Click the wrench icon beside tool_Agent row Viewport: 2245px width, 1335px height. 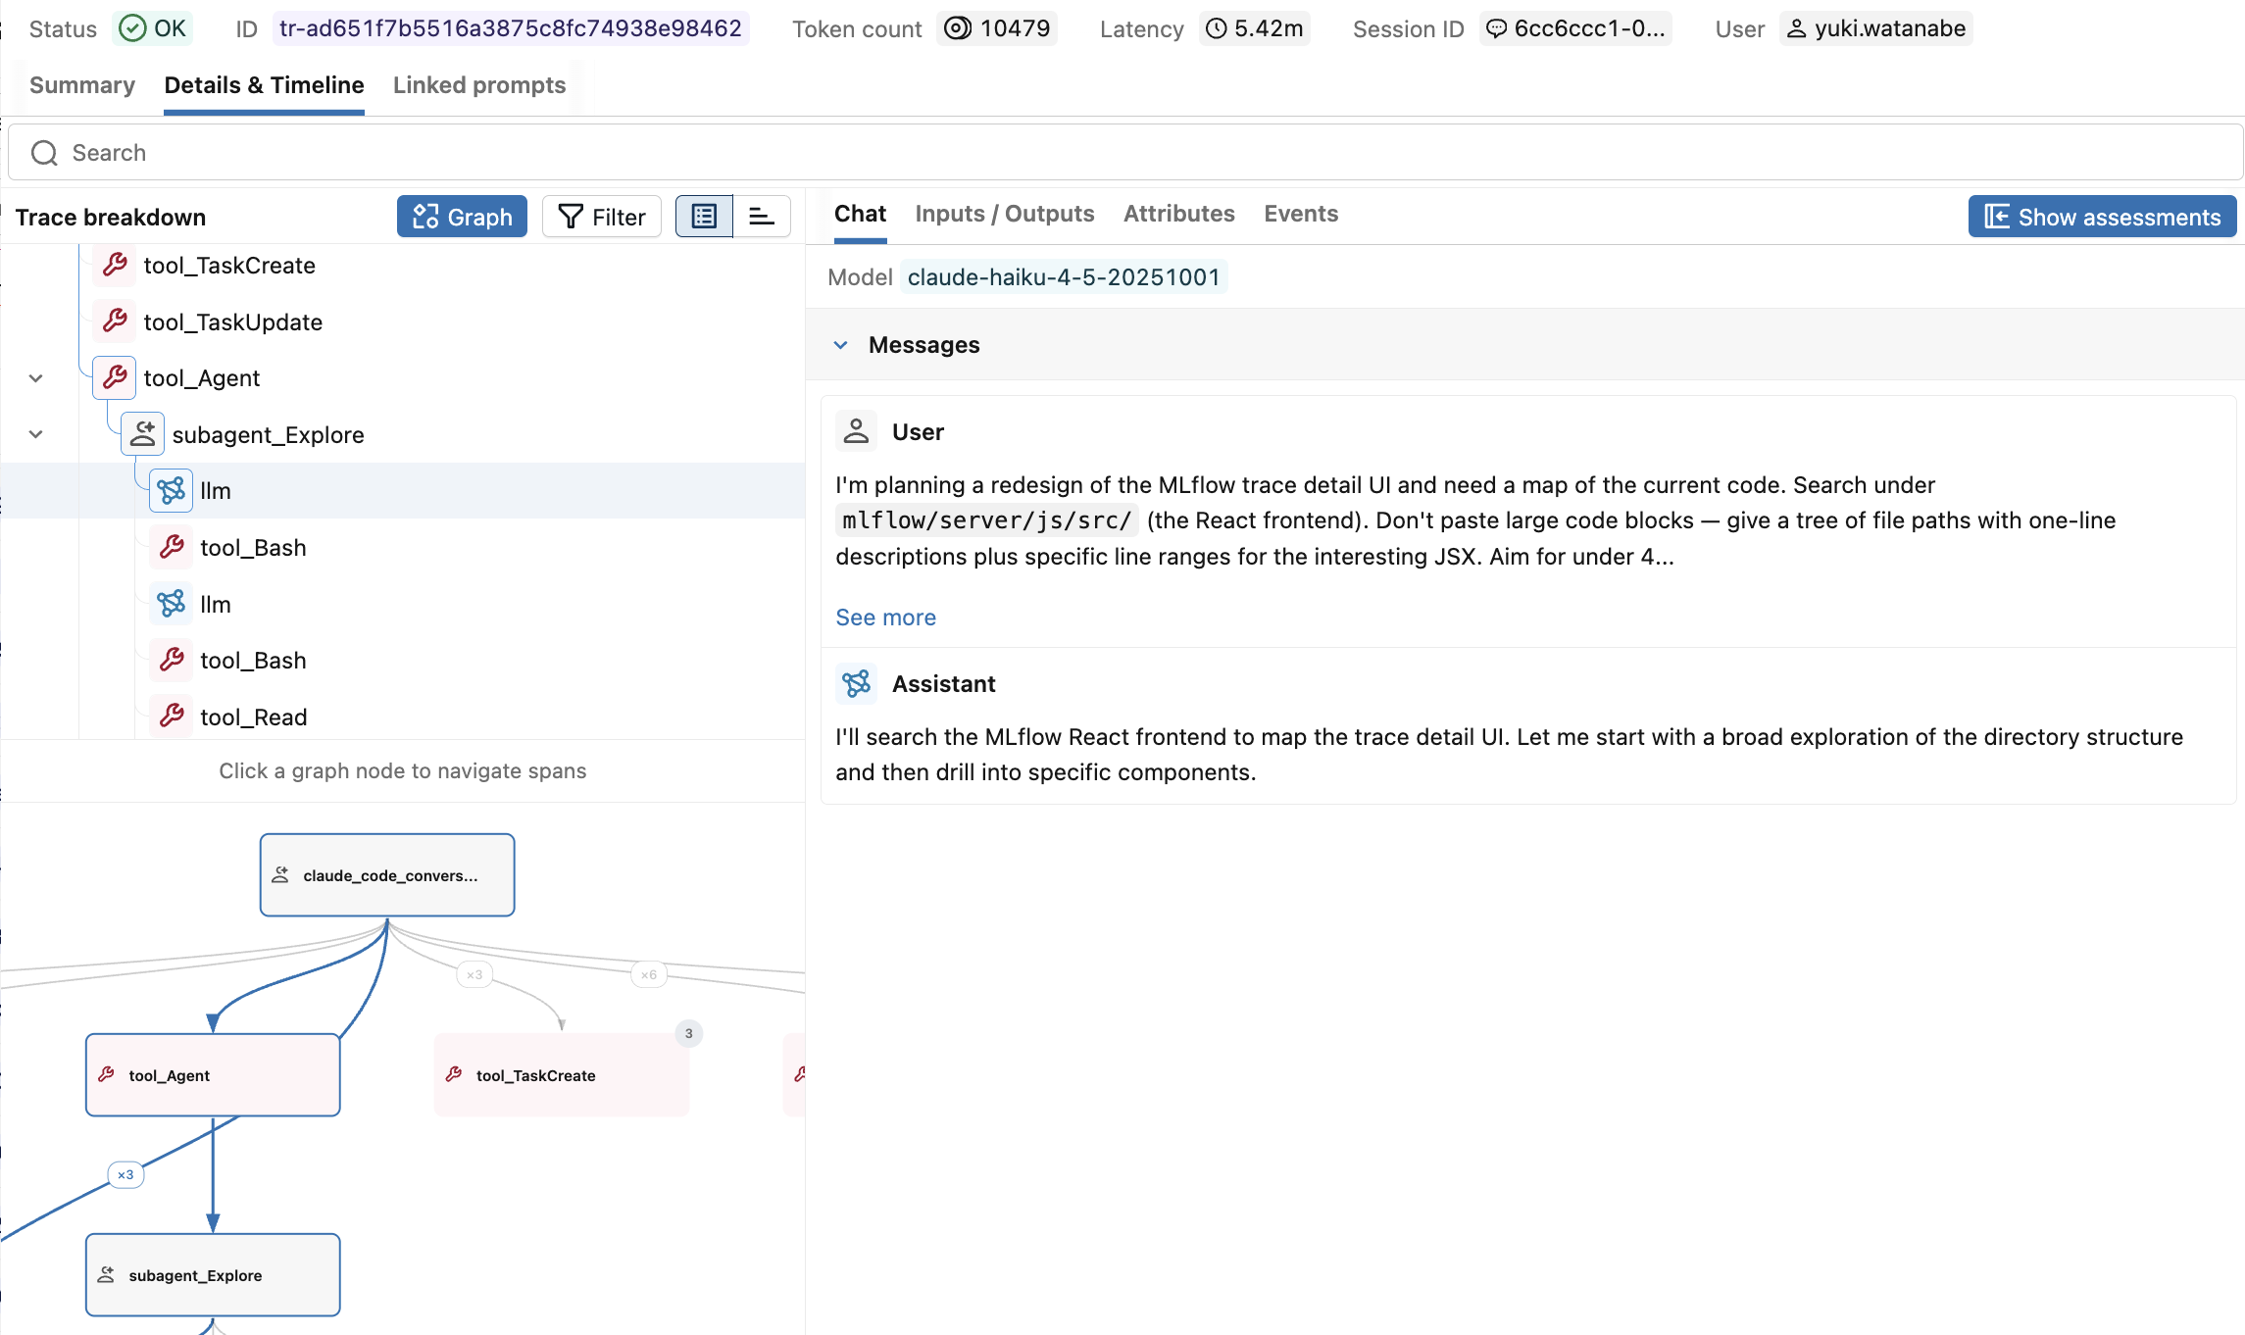point(115,377)
